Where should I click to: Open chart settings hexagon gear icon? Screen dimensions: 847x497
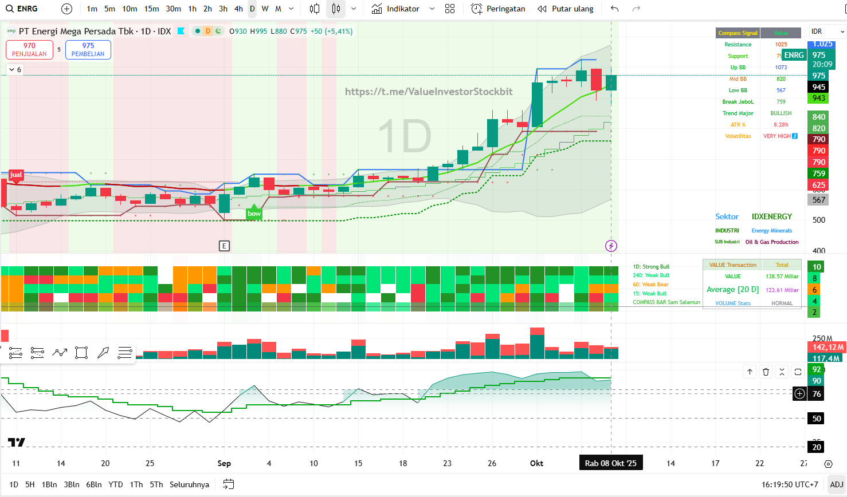click(828, 464)
